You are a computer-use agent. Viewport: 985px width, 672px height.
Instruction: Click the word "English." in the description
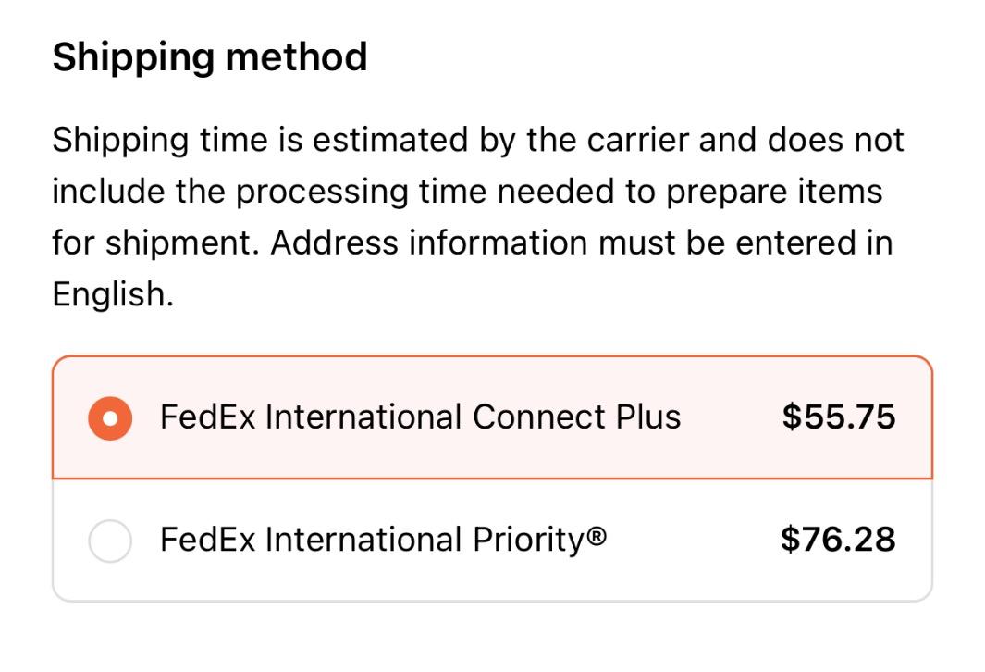113,294
